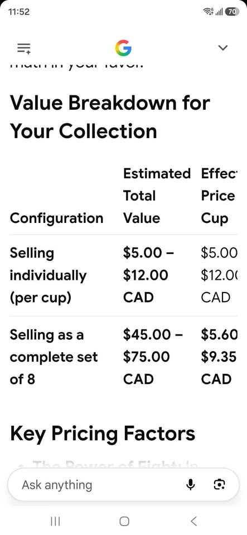Select the Estimated Total Value column header
This screenshot has height=535, width=247.
pyautogui.click(x=157, y=196)
